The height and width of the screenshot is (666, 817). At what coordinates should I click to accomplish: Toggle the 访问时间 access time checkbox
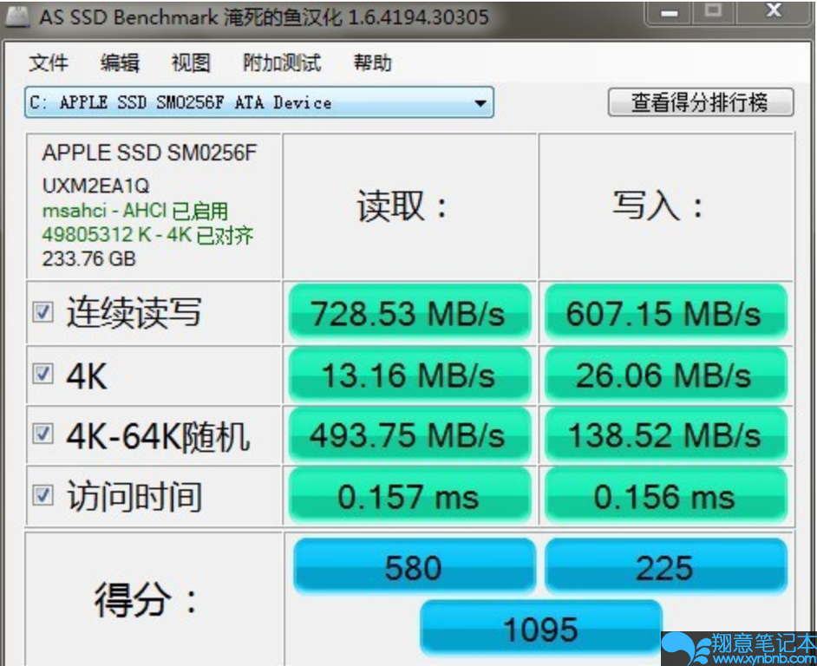pos(42,495)
